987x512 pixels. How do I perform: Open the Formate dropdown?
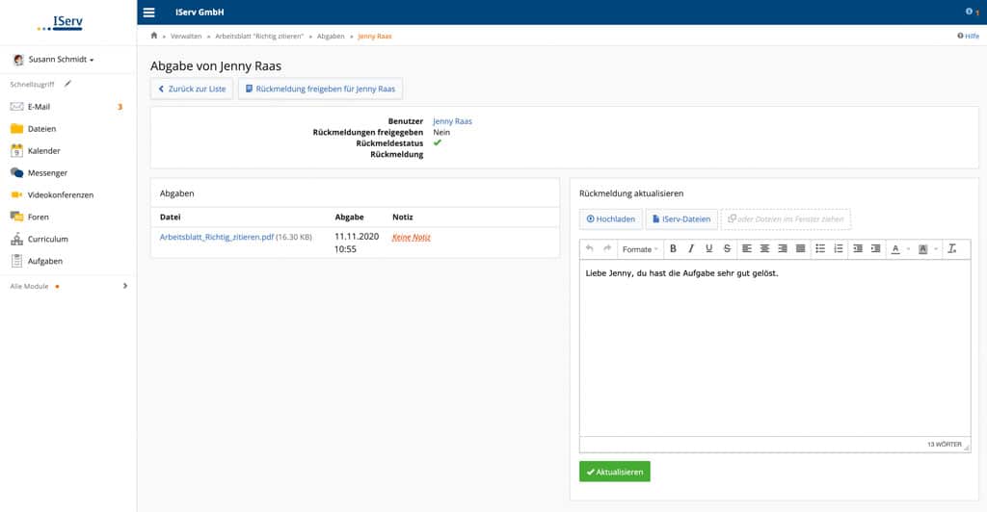click(x=640, y=249)
